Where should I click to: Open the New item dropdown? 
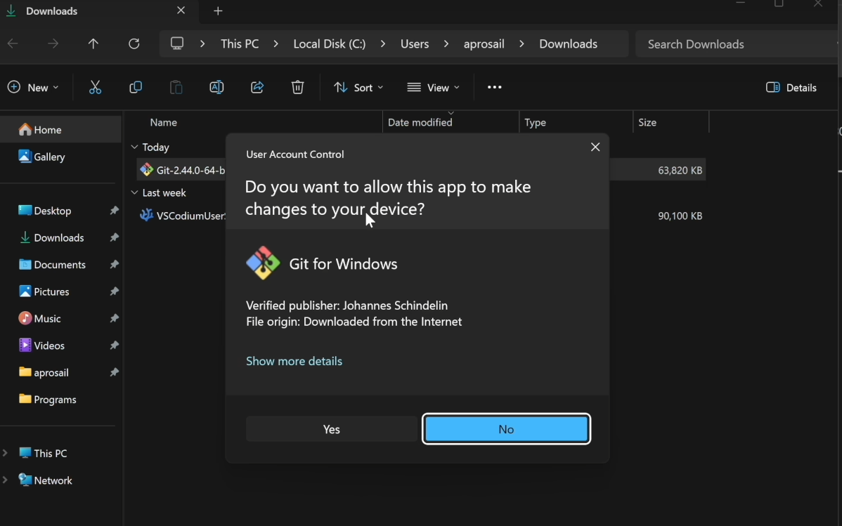(x=33, y=88)
